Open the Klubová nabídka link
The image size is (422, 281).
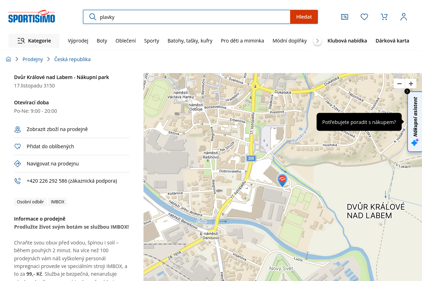(x=347, y=41)
